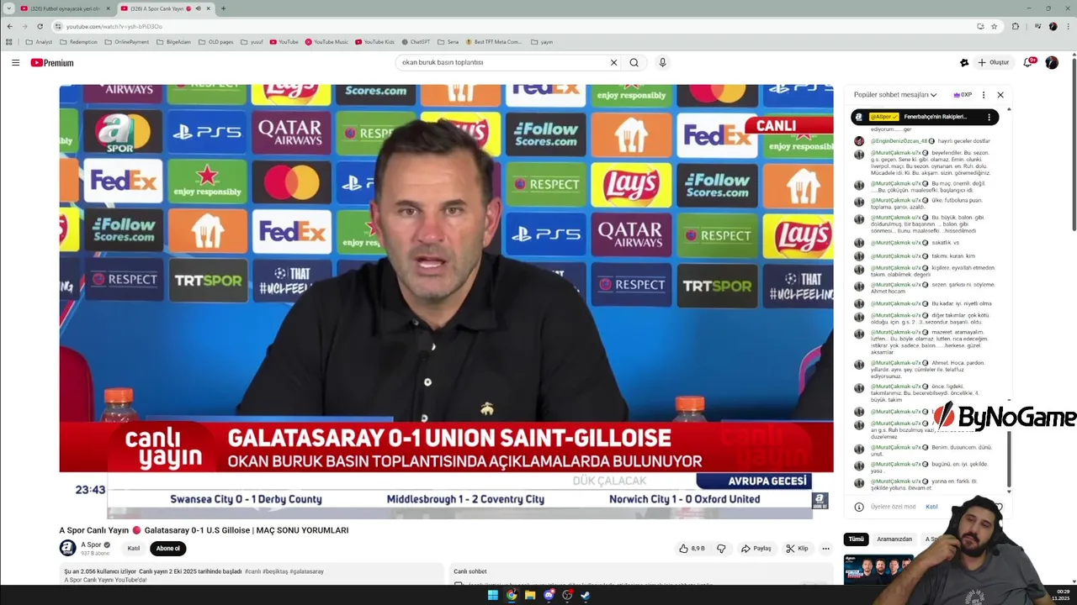Expand the tab search dropdown arrow
This screenshot has height=605, width=1077.
8,8
